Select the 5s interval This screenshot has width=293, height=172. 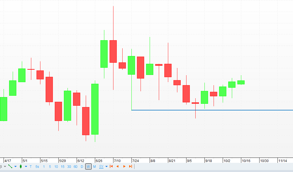[x=37, y=166]
